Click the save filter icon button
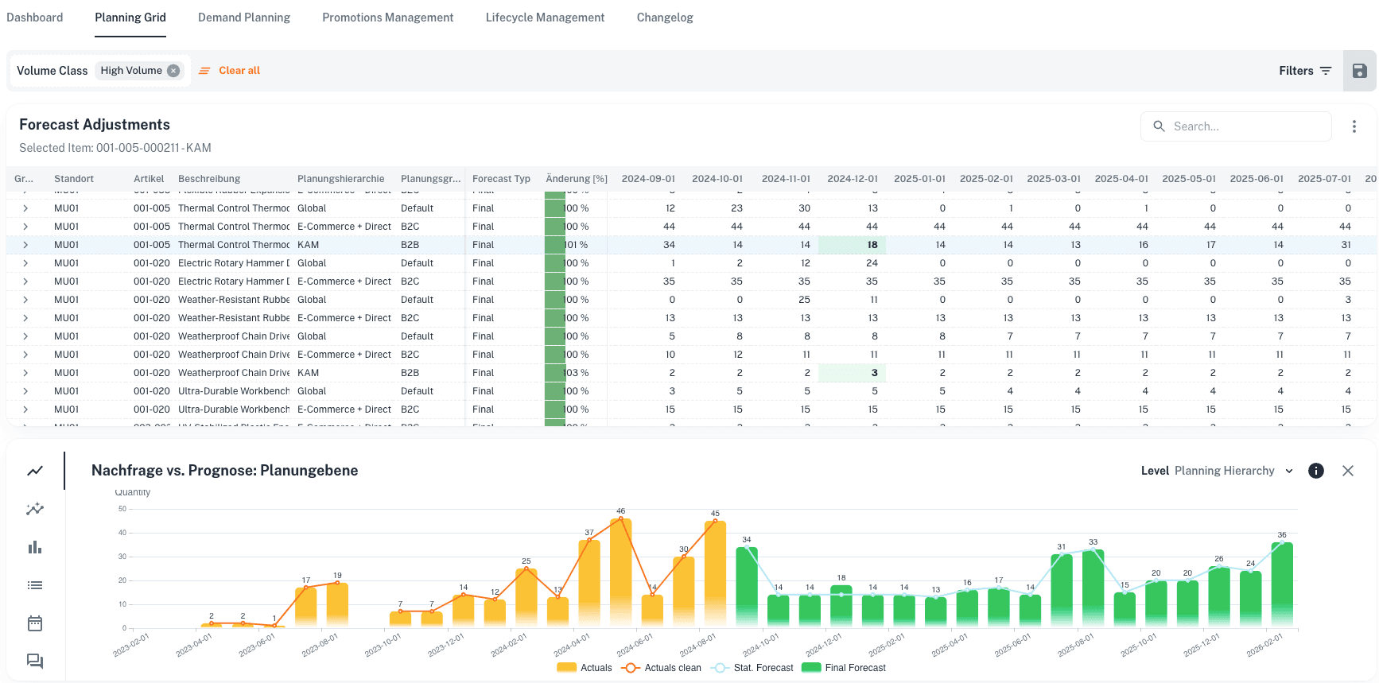This screenshot has width=1379, height=683. tap(1359, 71)
